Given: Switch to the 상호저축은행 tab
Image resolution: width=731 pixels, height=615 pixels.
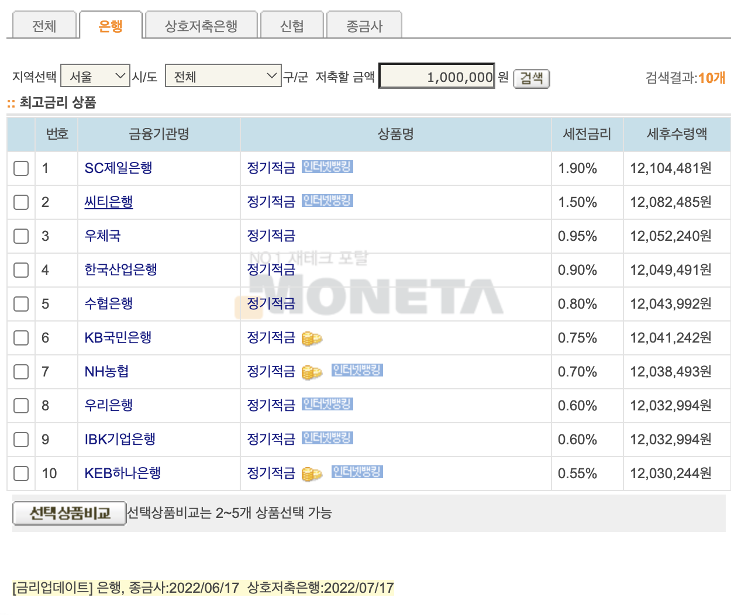Looking at the screenshot, I should tap(201, 26).
